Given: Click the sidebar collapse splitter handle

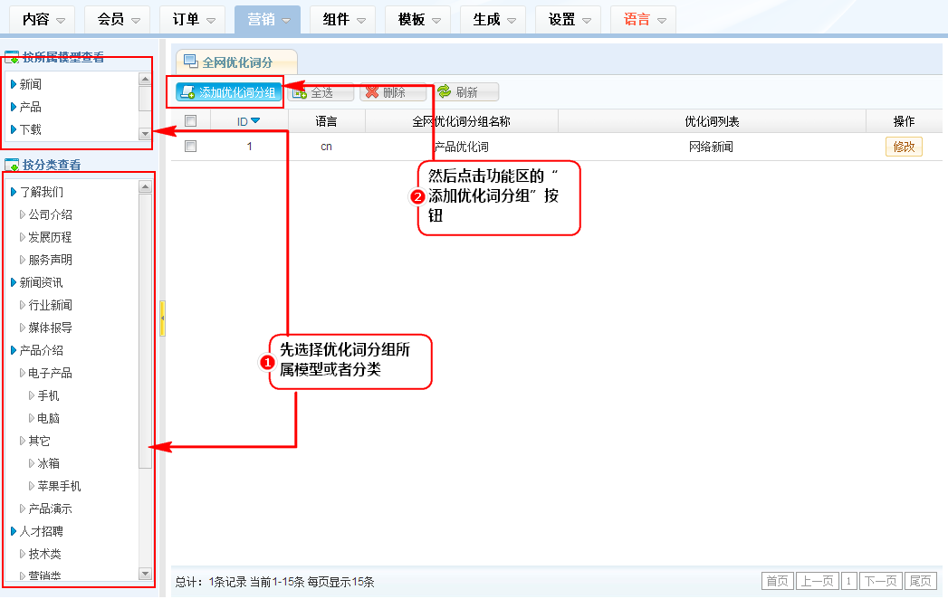Looking at the screenshot, I should (x=162, y=319).
